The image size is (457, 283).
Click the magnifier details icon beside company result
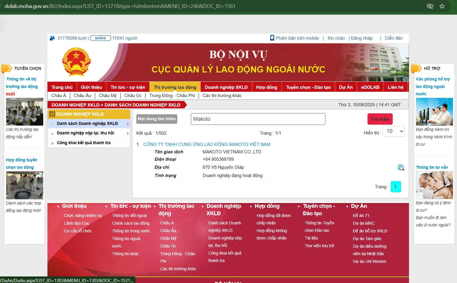tap(401, 168)
